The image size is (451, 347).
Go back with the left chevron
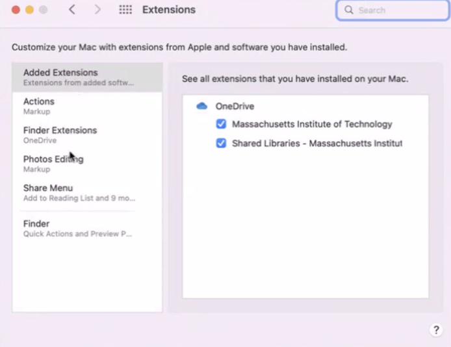click(72, 10)
